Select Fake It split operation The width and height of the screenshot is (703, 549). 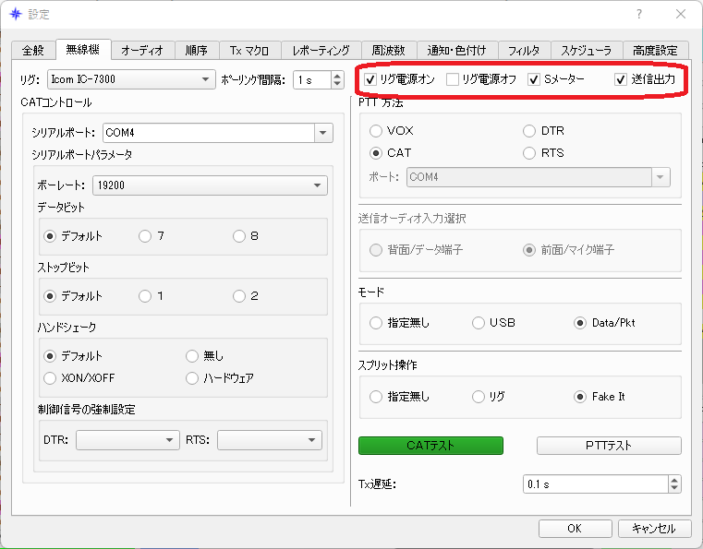point(580,397)
